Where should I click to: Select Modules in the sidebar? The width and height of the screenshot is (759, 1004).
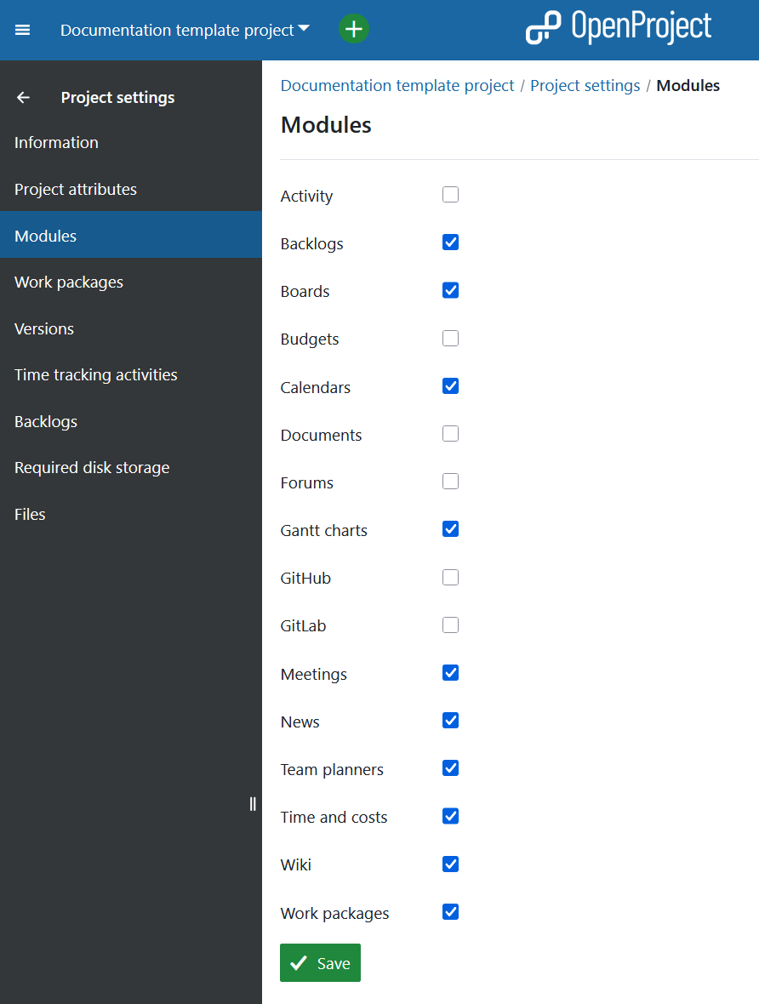pyautogui.click(x=131, y=235)
